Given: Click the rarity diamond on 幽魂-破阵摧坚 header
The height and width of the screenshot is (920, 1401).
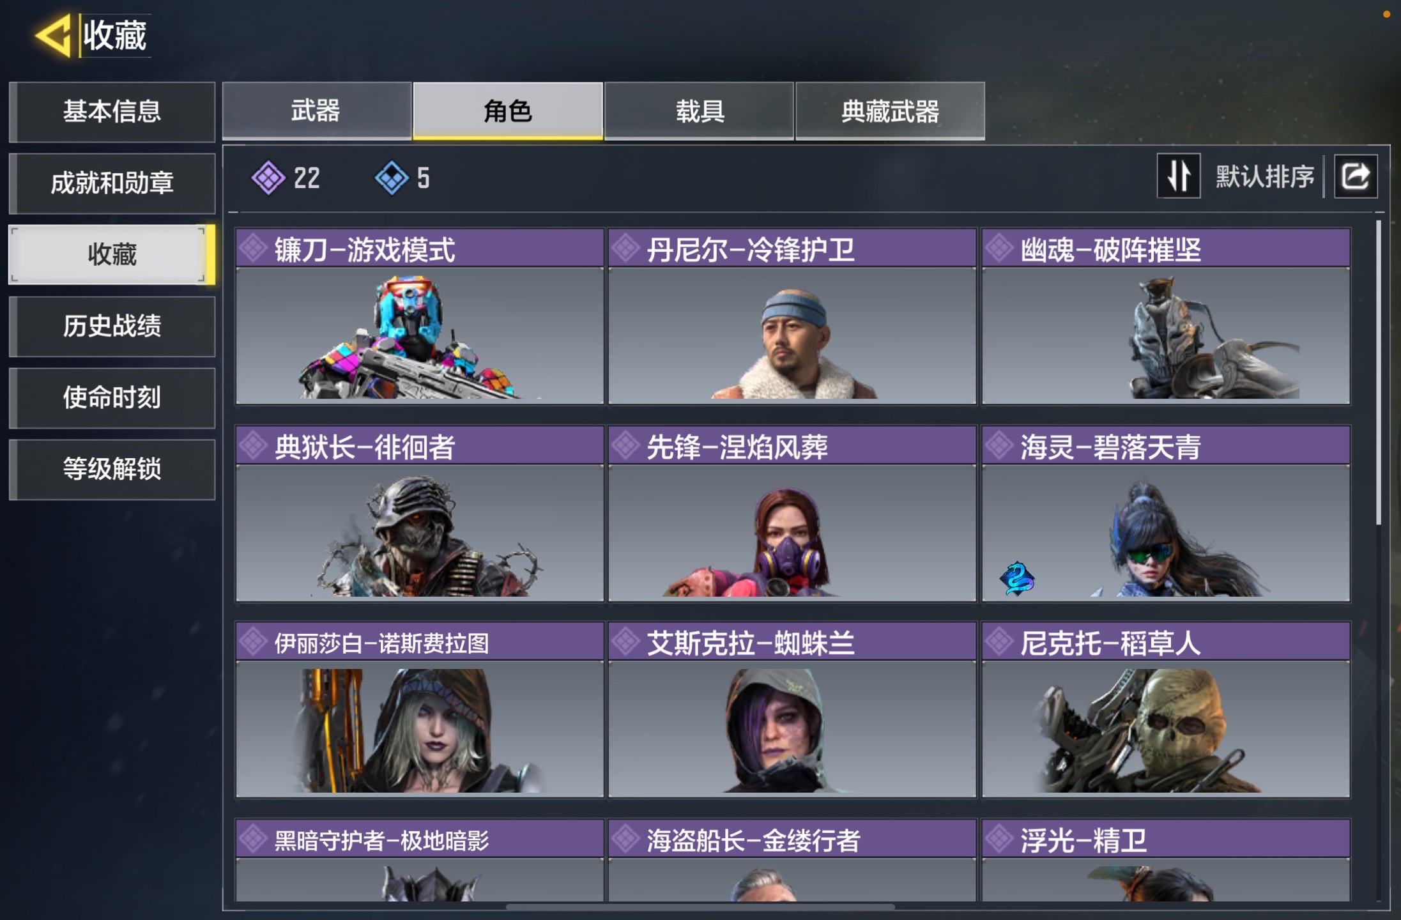Looking at the screenshot, I should coord(999,249).
